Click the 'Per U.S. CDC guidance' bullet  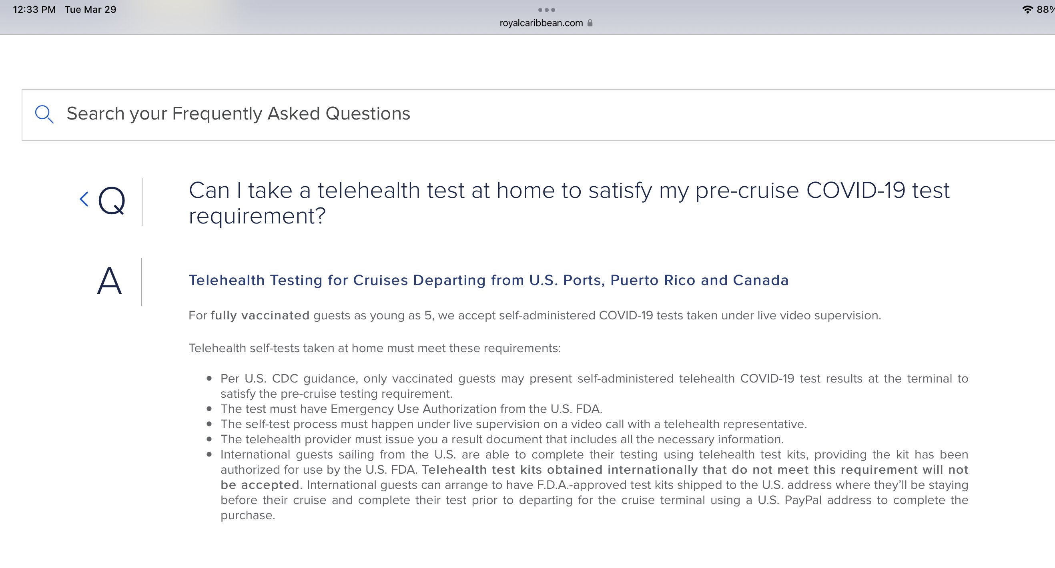click(x=594, y=386)
